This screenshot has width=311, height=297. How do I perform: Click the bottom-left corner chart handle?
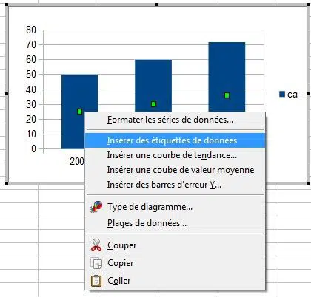coord(7,184)
